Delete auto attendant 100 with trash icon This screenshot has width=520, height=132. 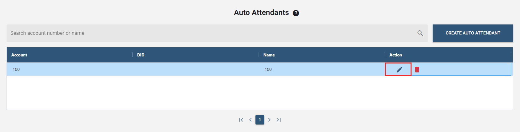[x=417, y=70]
